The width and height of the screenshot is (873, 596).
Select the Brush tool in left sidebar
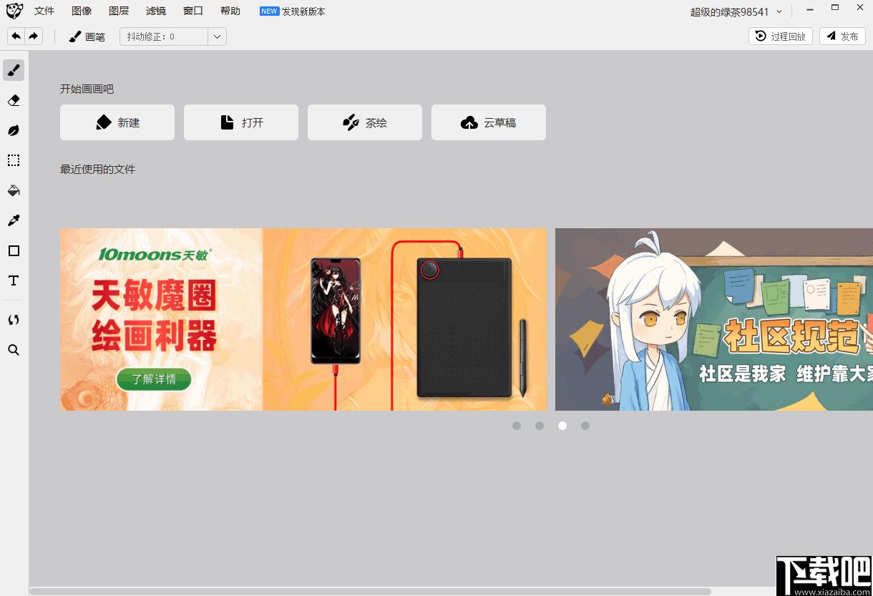pos(14,70)
